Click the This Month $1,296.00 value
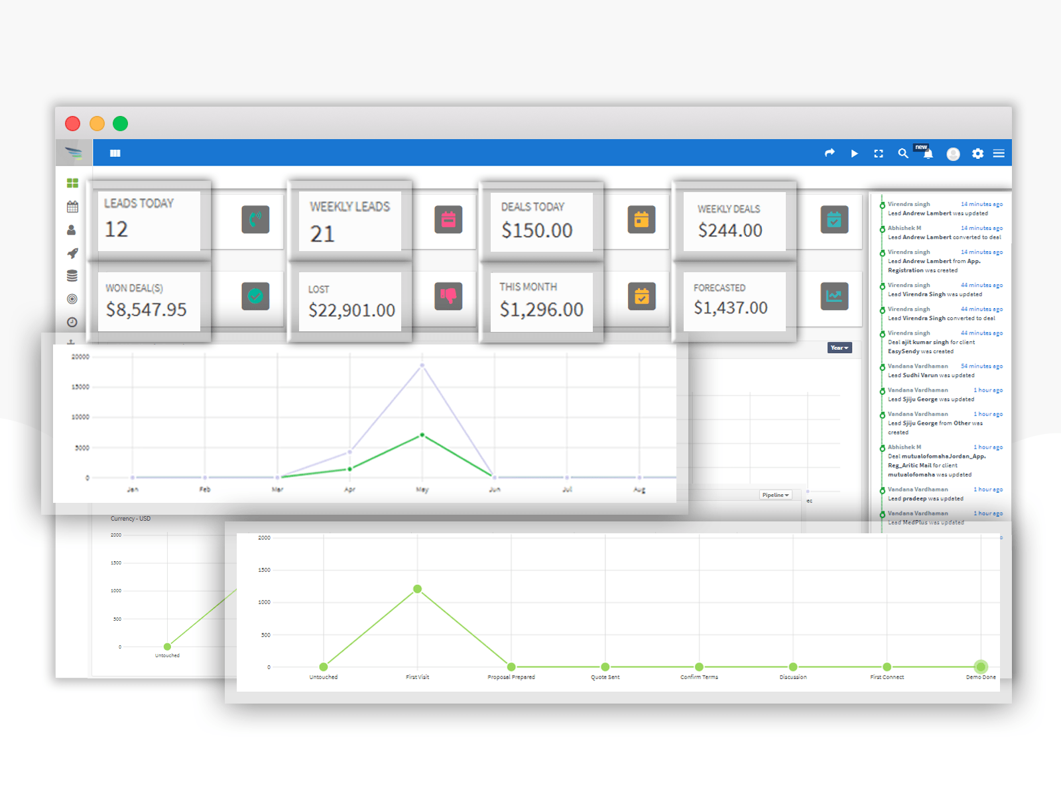The height and width of the screenshot is (795, 1061). point(542,309)
